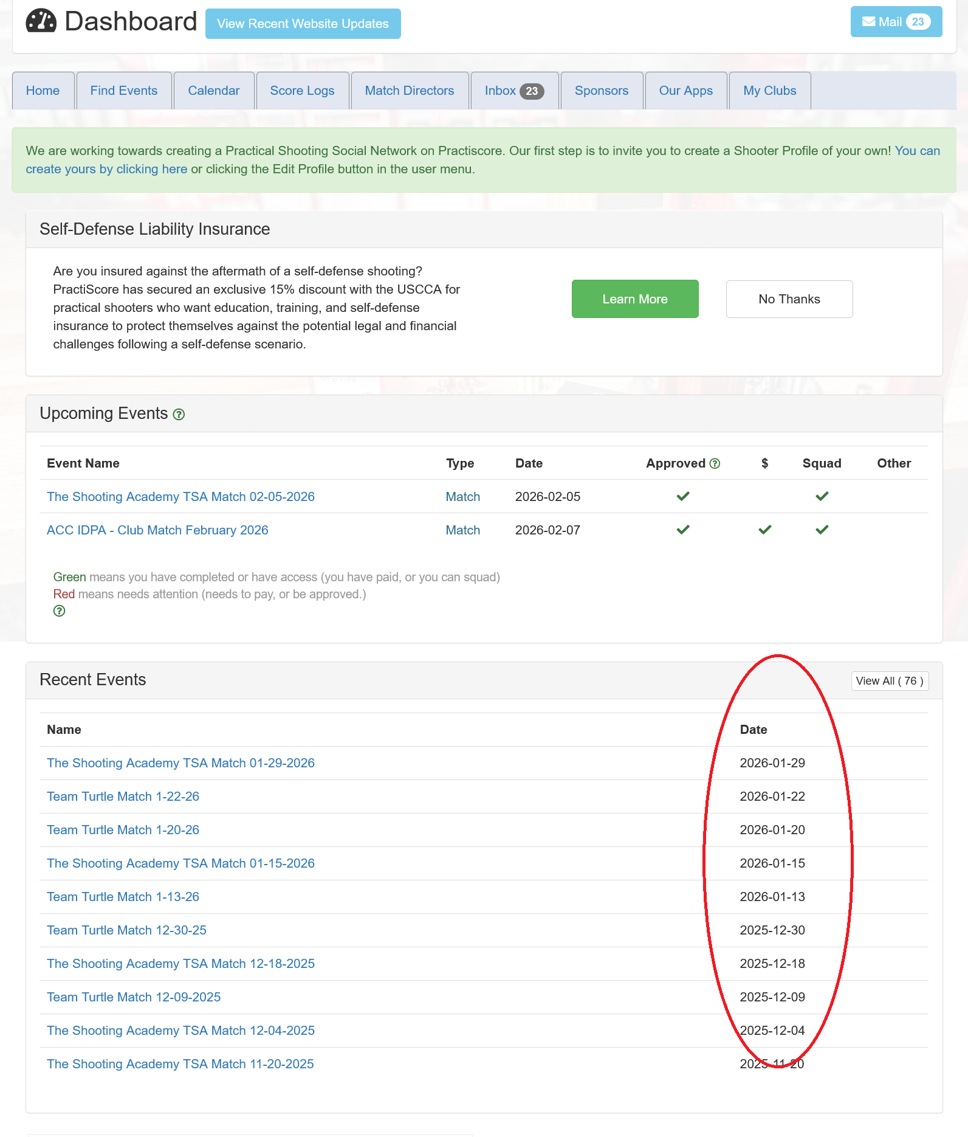Dismiss insurance offer with No Thanks
This screenshot has width=968, height=1137.
coord(789,299)
